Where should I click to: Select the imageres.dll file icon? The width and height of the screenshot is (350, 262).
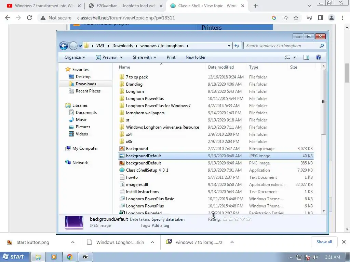122,185
